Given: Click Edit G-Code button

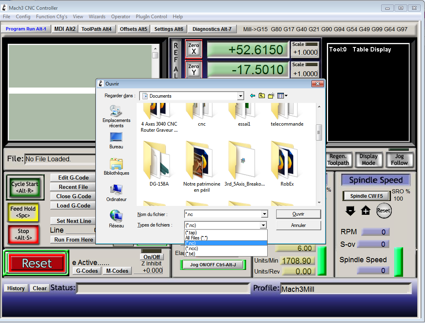Looking at the screenshot, I should coord(73,178).
